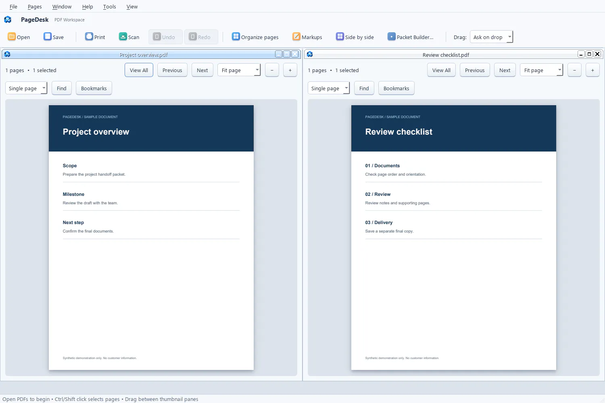The height and width of the screenshot is (403, 605).
Task: Open Organize pages tool
Action: click(x=255, y=37)
